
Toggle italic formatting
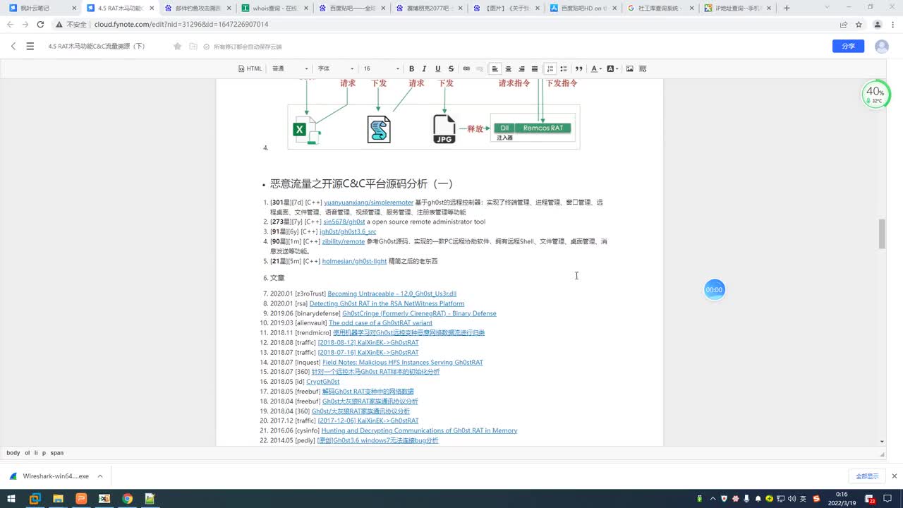[424, 68]
